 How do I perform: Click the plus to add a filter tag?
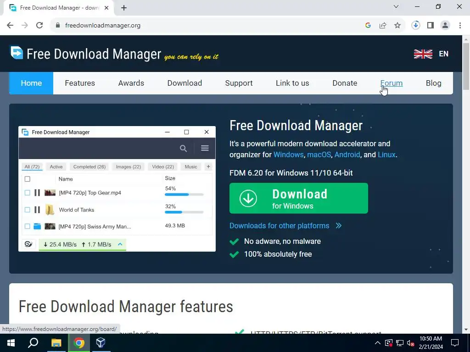208,167
